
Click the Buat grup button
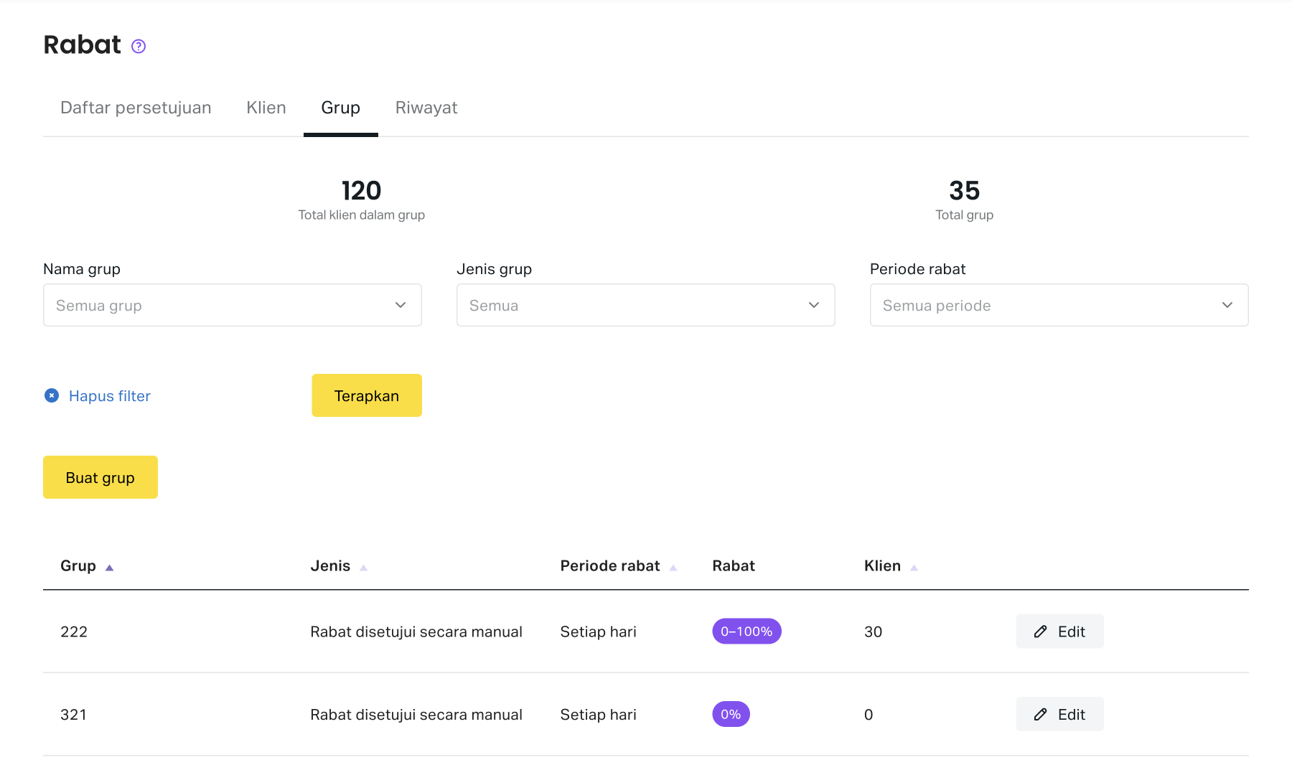tap(100, 477)
